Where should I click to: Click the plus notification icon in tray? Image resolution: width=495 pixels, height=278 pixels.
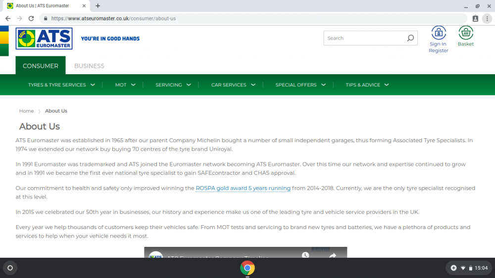453,268
